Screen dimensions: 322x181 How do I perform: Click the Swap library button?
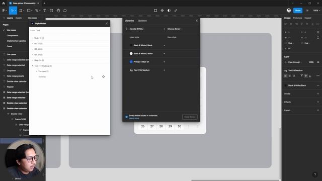coord(190,117)
